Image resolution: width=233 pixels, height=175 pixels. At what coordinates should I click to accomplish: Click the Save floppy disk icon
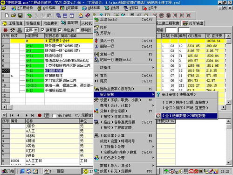tap(21, 15)
